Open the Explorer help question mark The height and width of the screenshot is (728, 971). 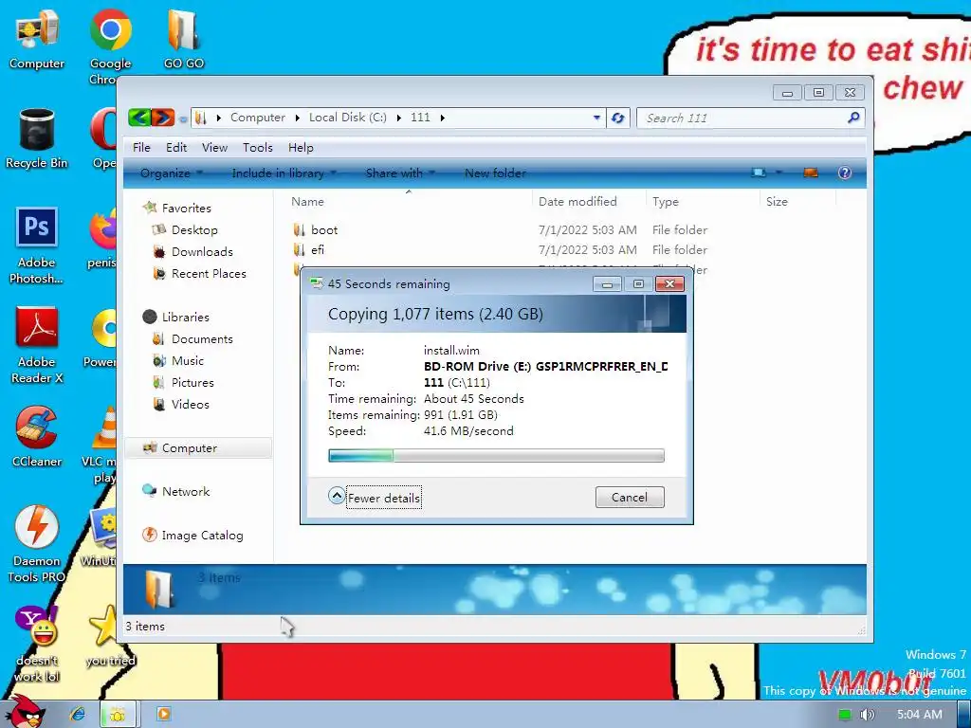click(x=845, y=173)
